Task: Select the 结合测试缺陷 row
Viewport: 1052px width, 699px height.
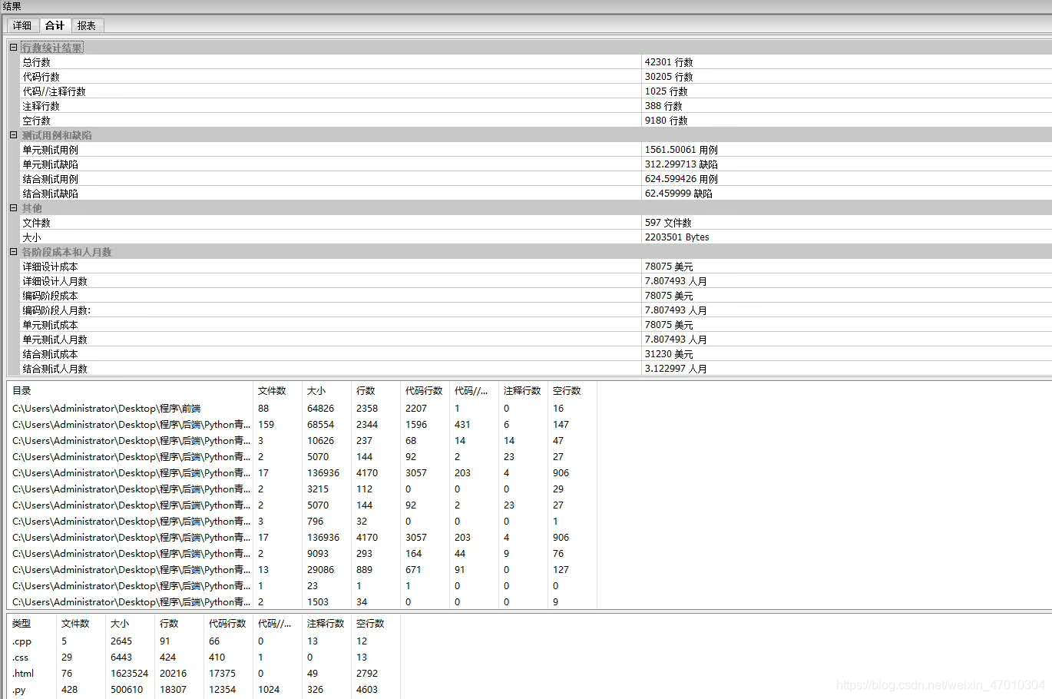Action: tap(535, 194)
